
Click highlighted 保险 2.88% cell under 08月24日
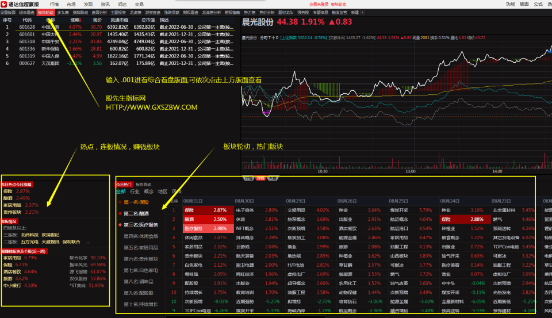pyautogui.click(x=465, y=219)
